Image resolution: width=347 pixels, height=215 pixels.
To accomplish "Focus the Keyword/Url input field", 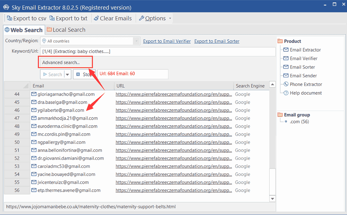I will click(x=158, y=52).
